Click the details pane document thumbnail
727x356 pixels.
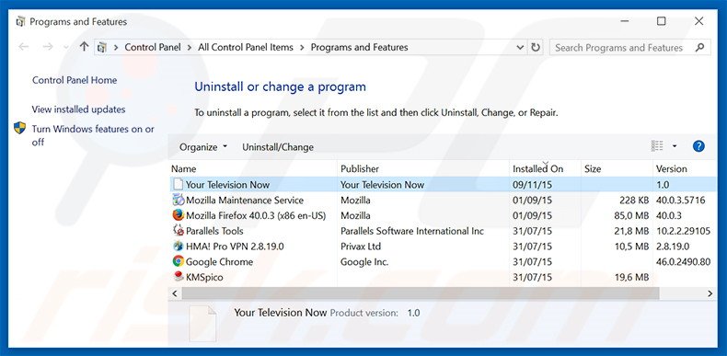click(x=202, y=323)
